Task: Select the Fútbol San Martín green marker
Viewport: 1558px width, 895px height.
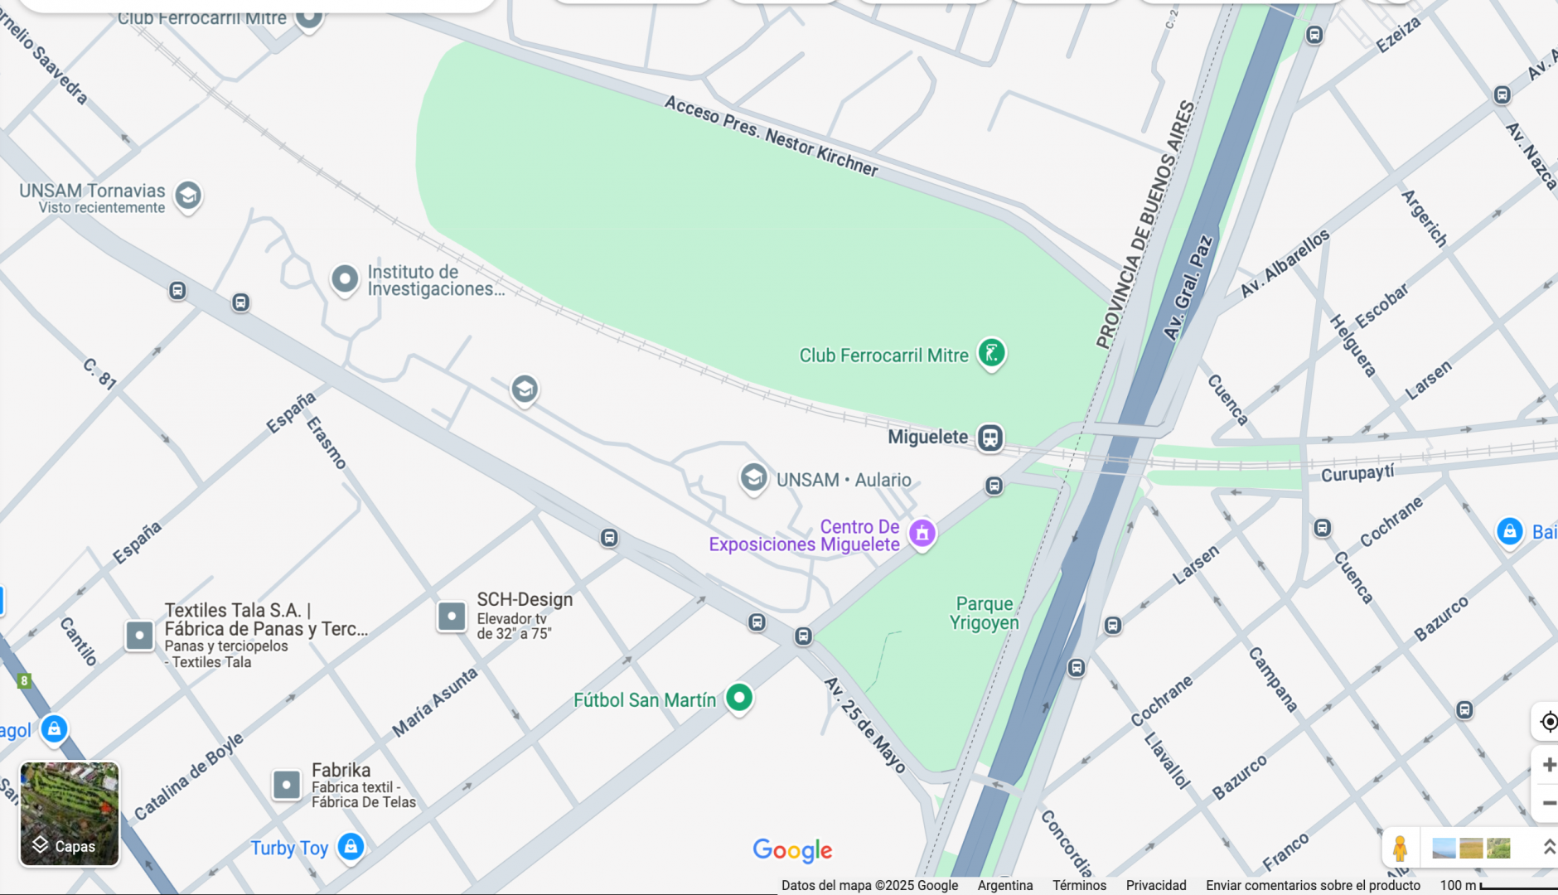Action: click(738, 699)
